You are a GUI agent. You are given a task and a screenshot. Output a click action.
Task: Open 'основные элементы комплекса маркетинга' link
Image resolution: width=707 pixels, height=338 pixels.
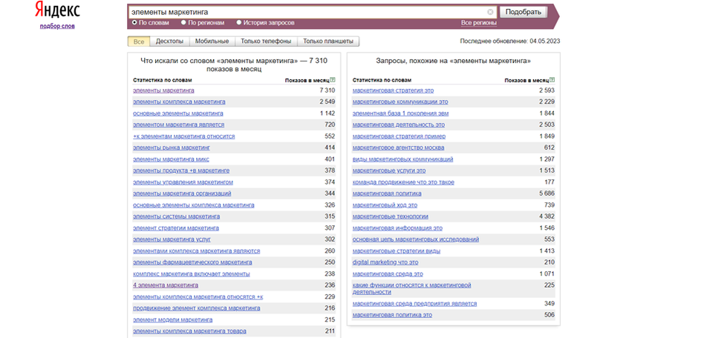point(193,205)
